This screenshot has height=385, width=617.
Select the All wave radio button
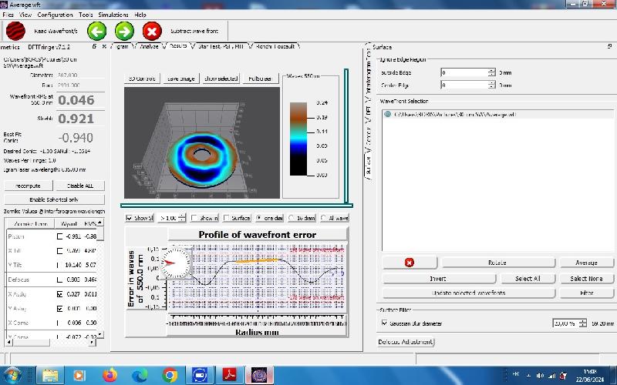coord(323,218)
